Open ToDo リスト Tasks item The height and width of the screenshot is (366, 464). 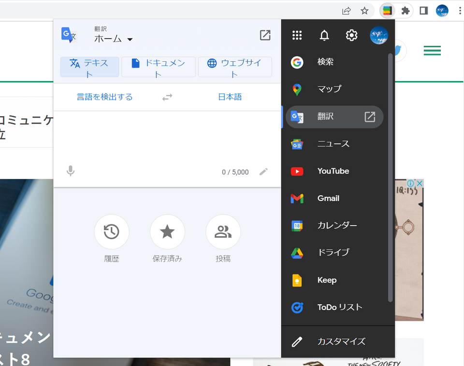(334, 308)
